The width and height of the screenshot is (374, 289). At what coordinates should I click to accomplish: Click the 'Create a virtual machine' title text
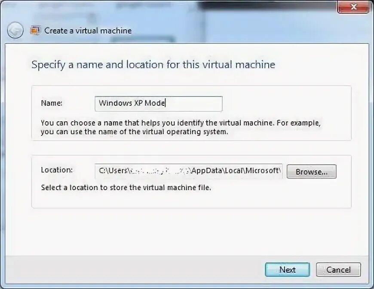point(88,31)
